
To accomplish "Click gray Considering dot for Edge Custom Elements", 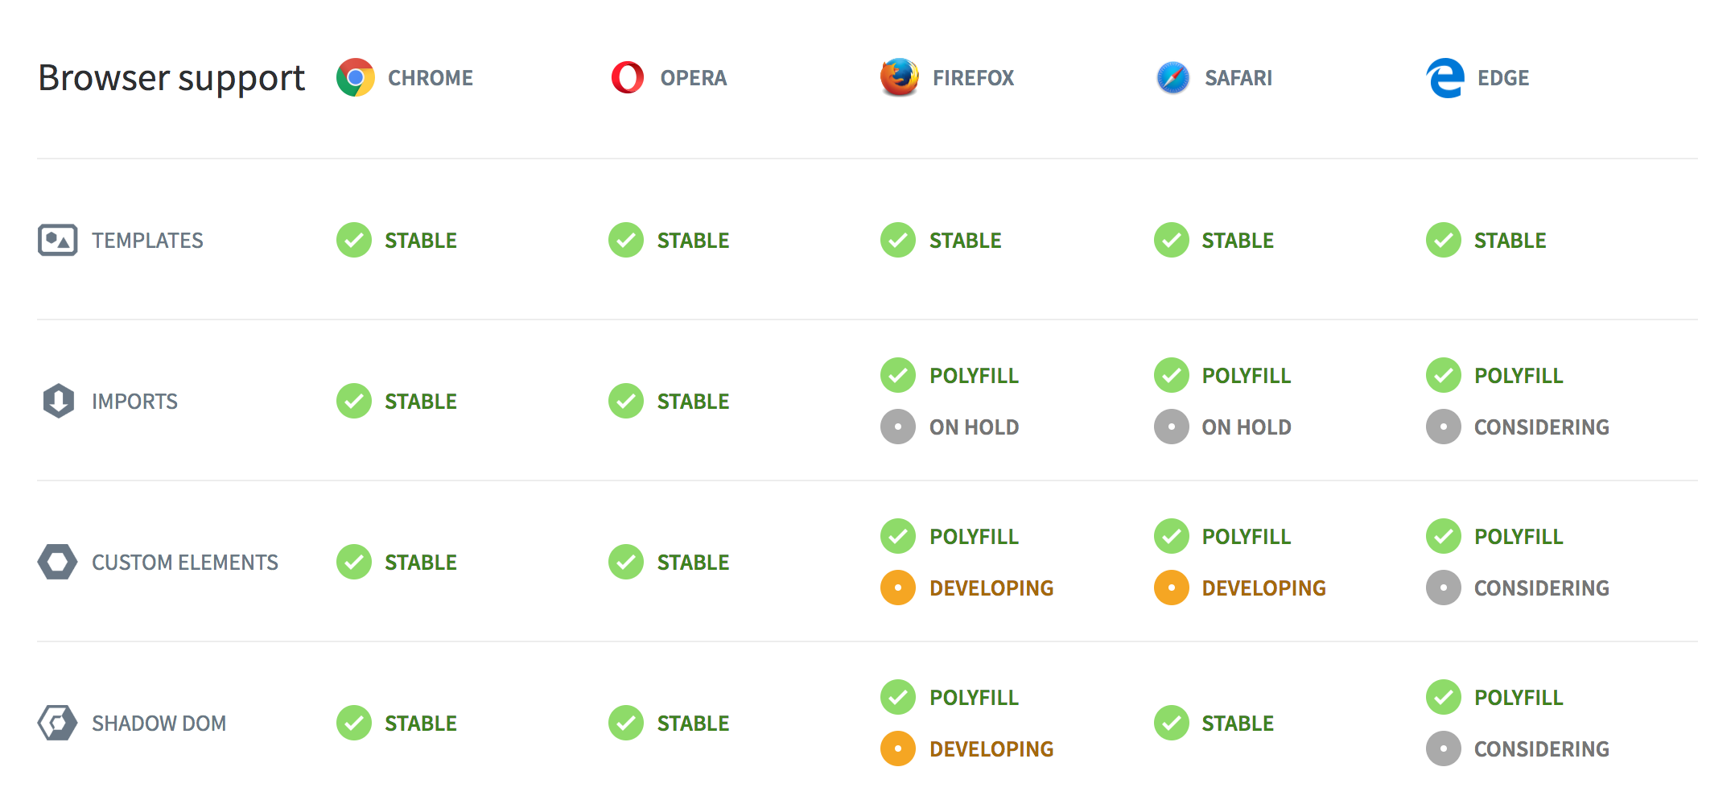I will [1444, 588].
